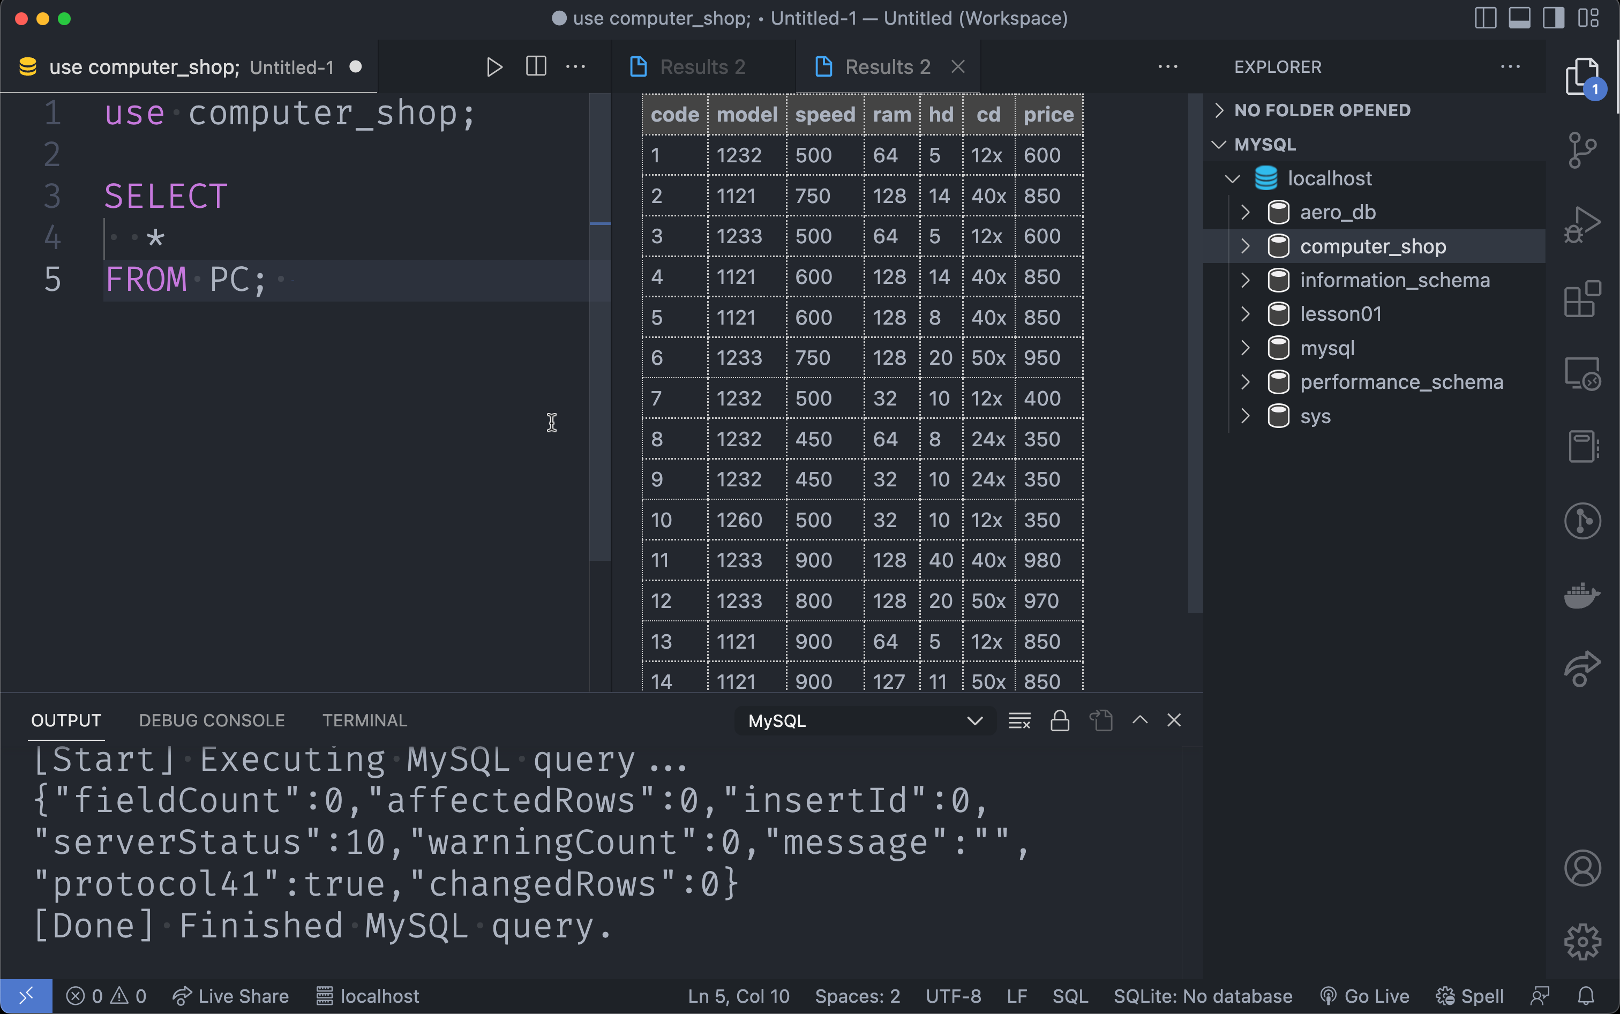Close the active Results 2 tab

pos(958,67)
